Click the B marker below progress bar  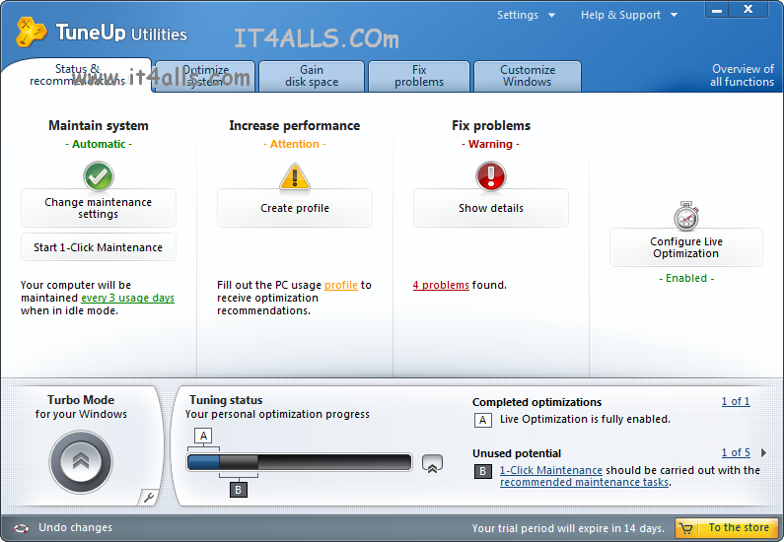click(238, 490)
